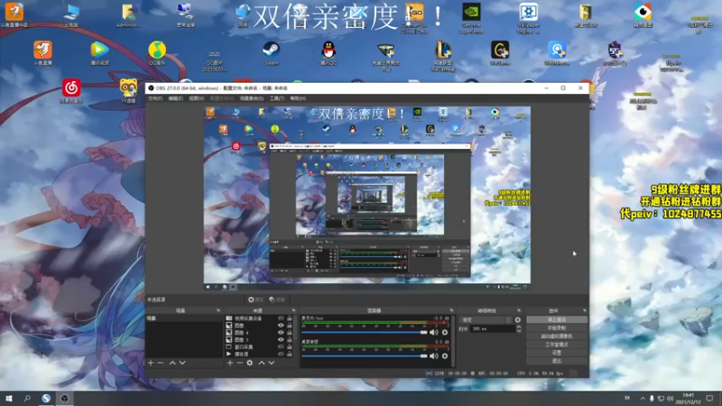The height and width of the screenshot is (406, 722).
Task: Click the mixer panel vertical scrollbar
Action: pyautogui.click(x=453, y=341)
